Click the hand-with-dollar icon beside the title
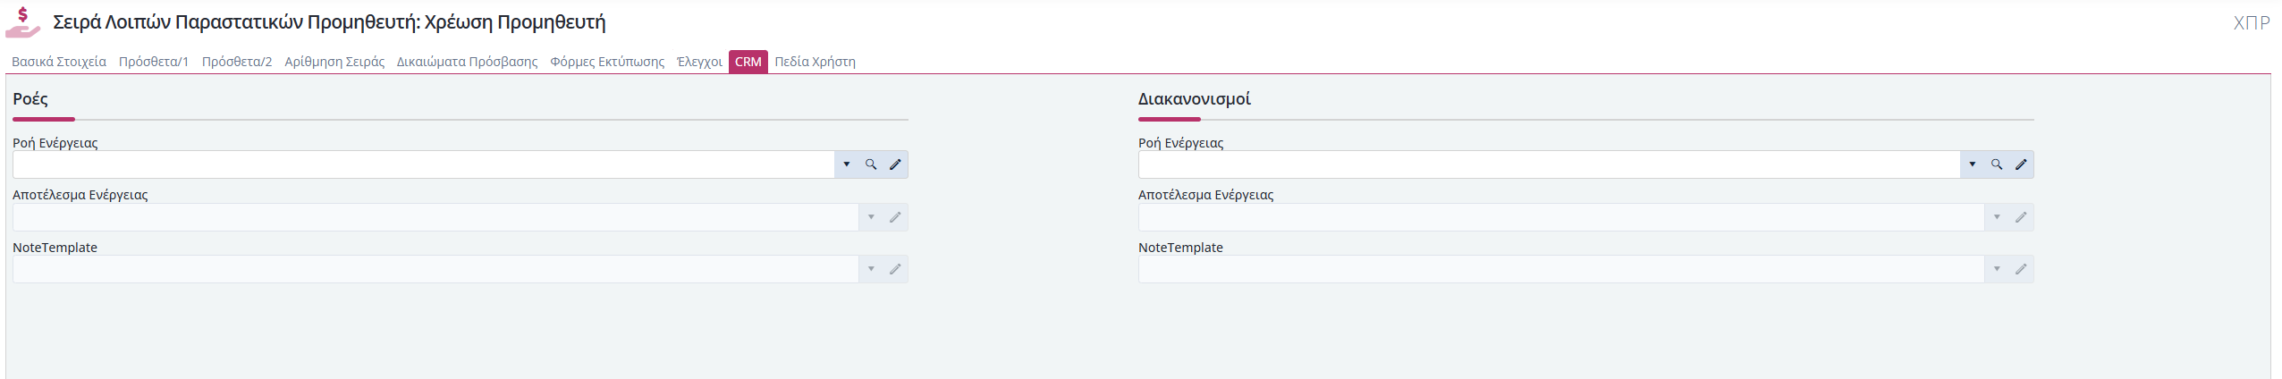This screenshot has height=379, width=2282. click(22, 22)
